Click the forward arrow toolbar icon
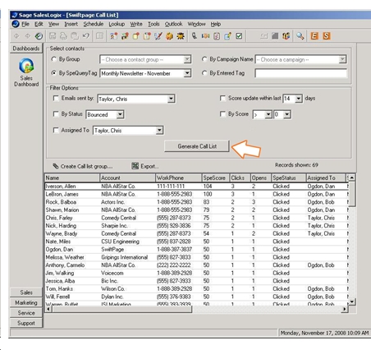This screenshot has height=350, width=371. 27,36
